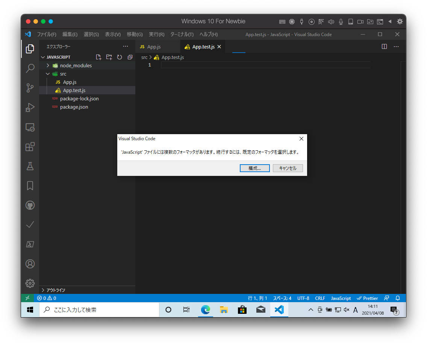
Task: Click src in the breadcrumb path
Action: tap(144, 57)
